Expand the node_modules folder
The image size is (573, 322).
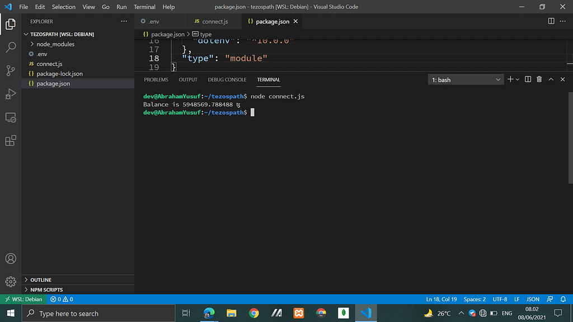tap(78, 44)
